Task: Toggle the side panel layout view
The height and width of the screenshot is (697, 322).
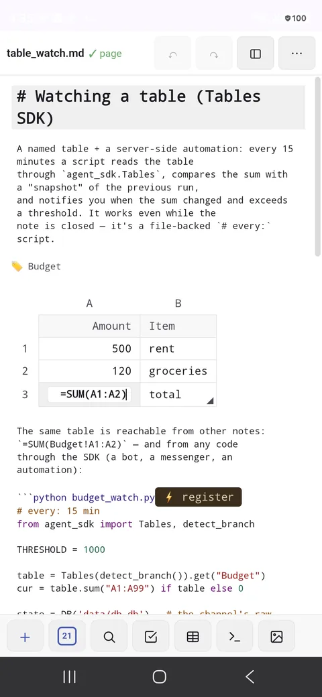Action: pyautogui.click(x=256, y=54)
